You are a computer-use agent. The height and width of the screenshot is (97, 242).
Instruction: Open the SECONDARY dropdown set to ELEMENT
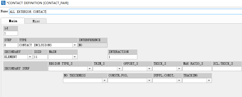[x=18, y=57]
